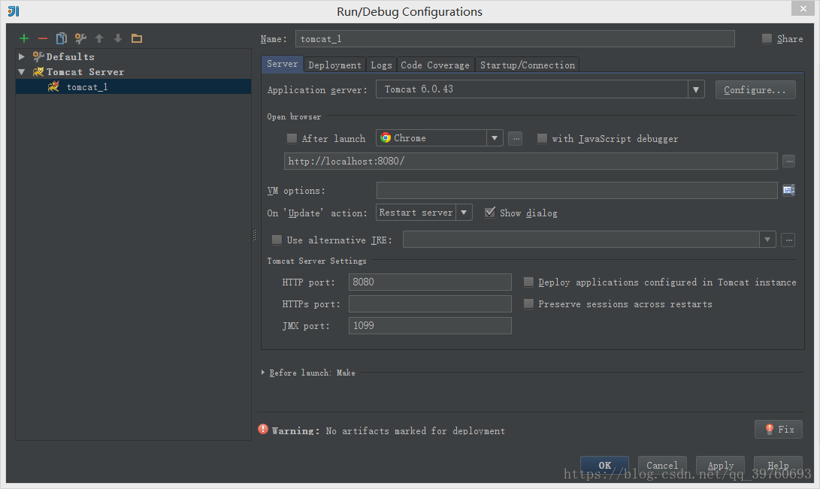Open browser selection ellipsis button
Image resolution: width=820 pixels, height=489 pixels.
tap(515, 138)
